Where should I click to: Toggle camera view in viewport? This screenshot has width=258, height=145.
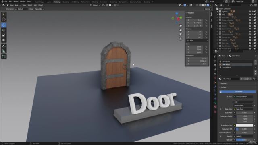click(181, 34)
